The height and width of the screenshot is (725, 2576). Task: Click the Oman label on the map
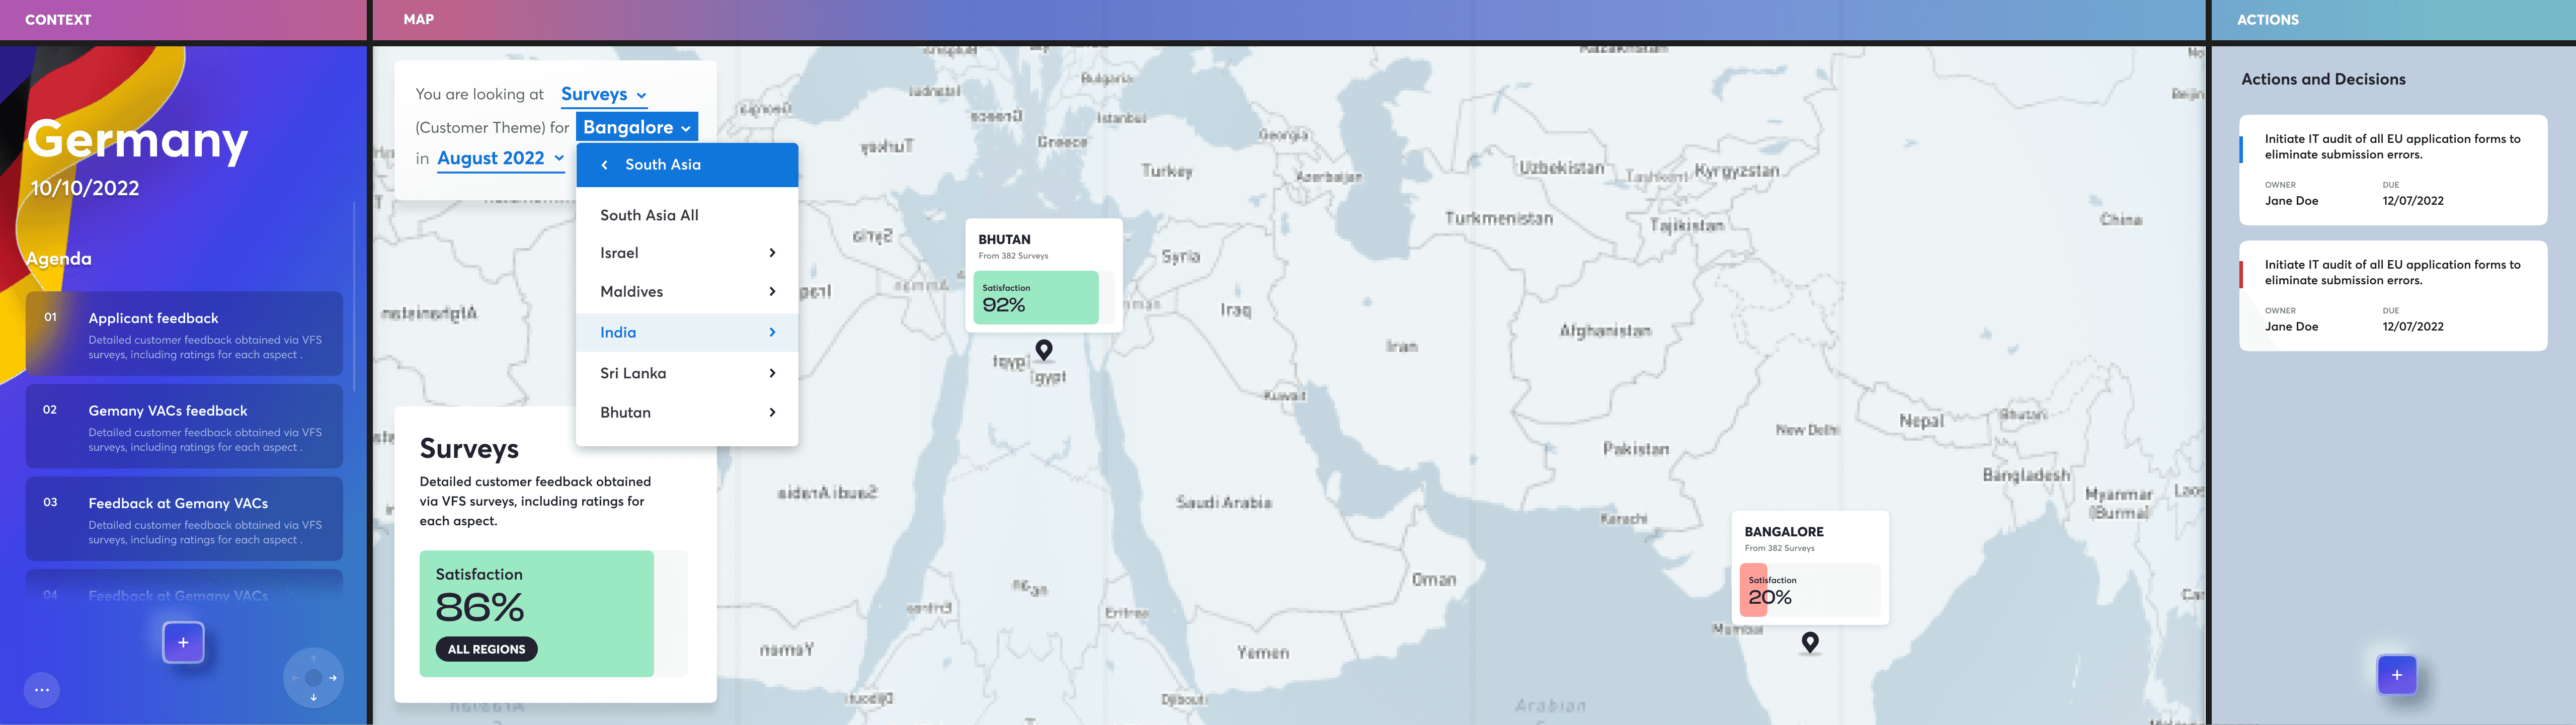(x=1434, y=580)
